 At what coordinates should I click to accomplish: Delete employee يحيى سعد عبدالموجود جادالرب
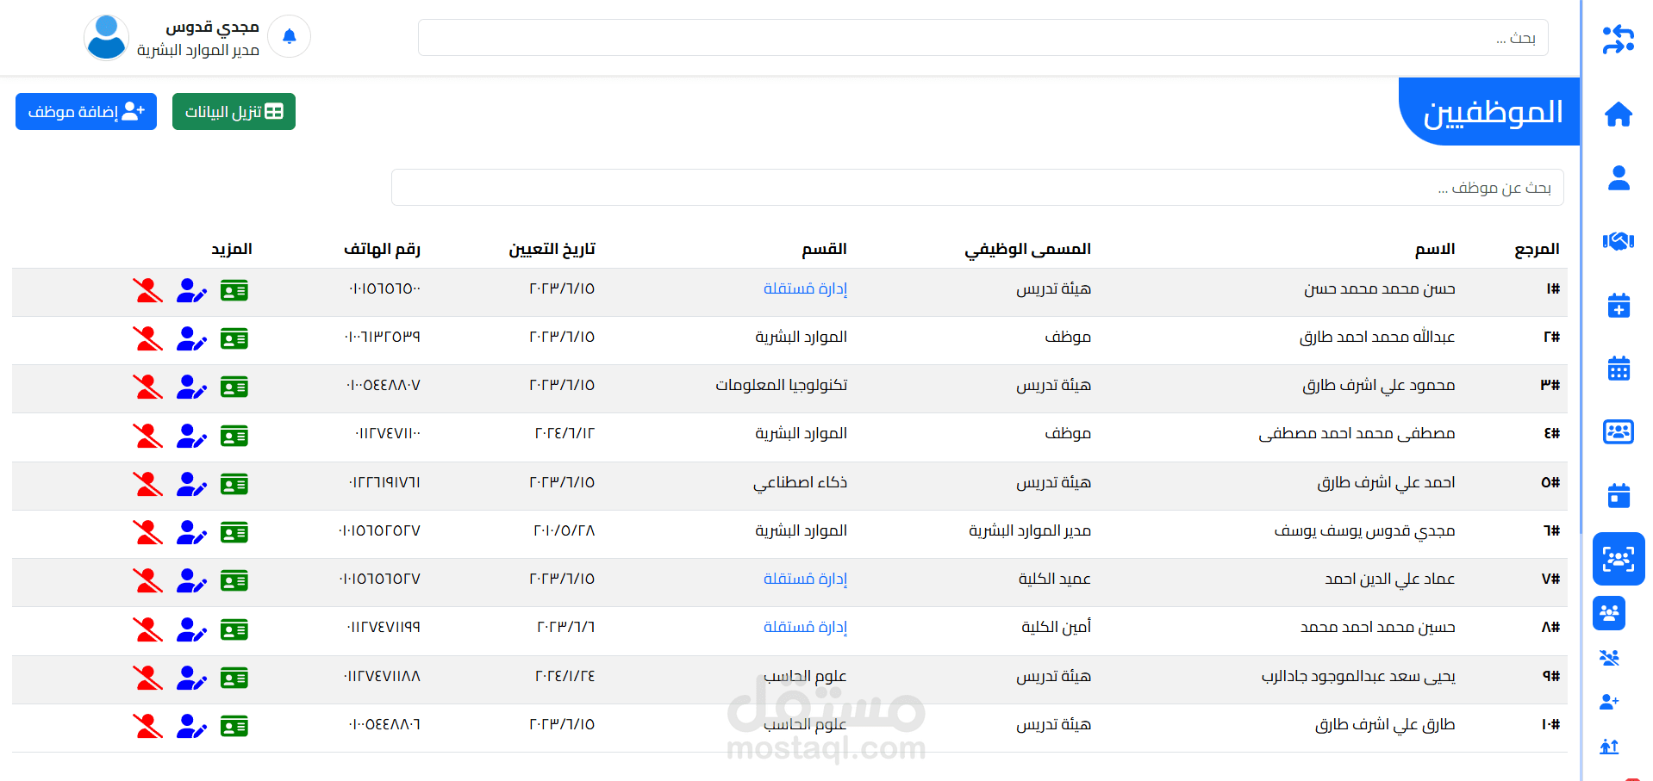pos(148,679)
